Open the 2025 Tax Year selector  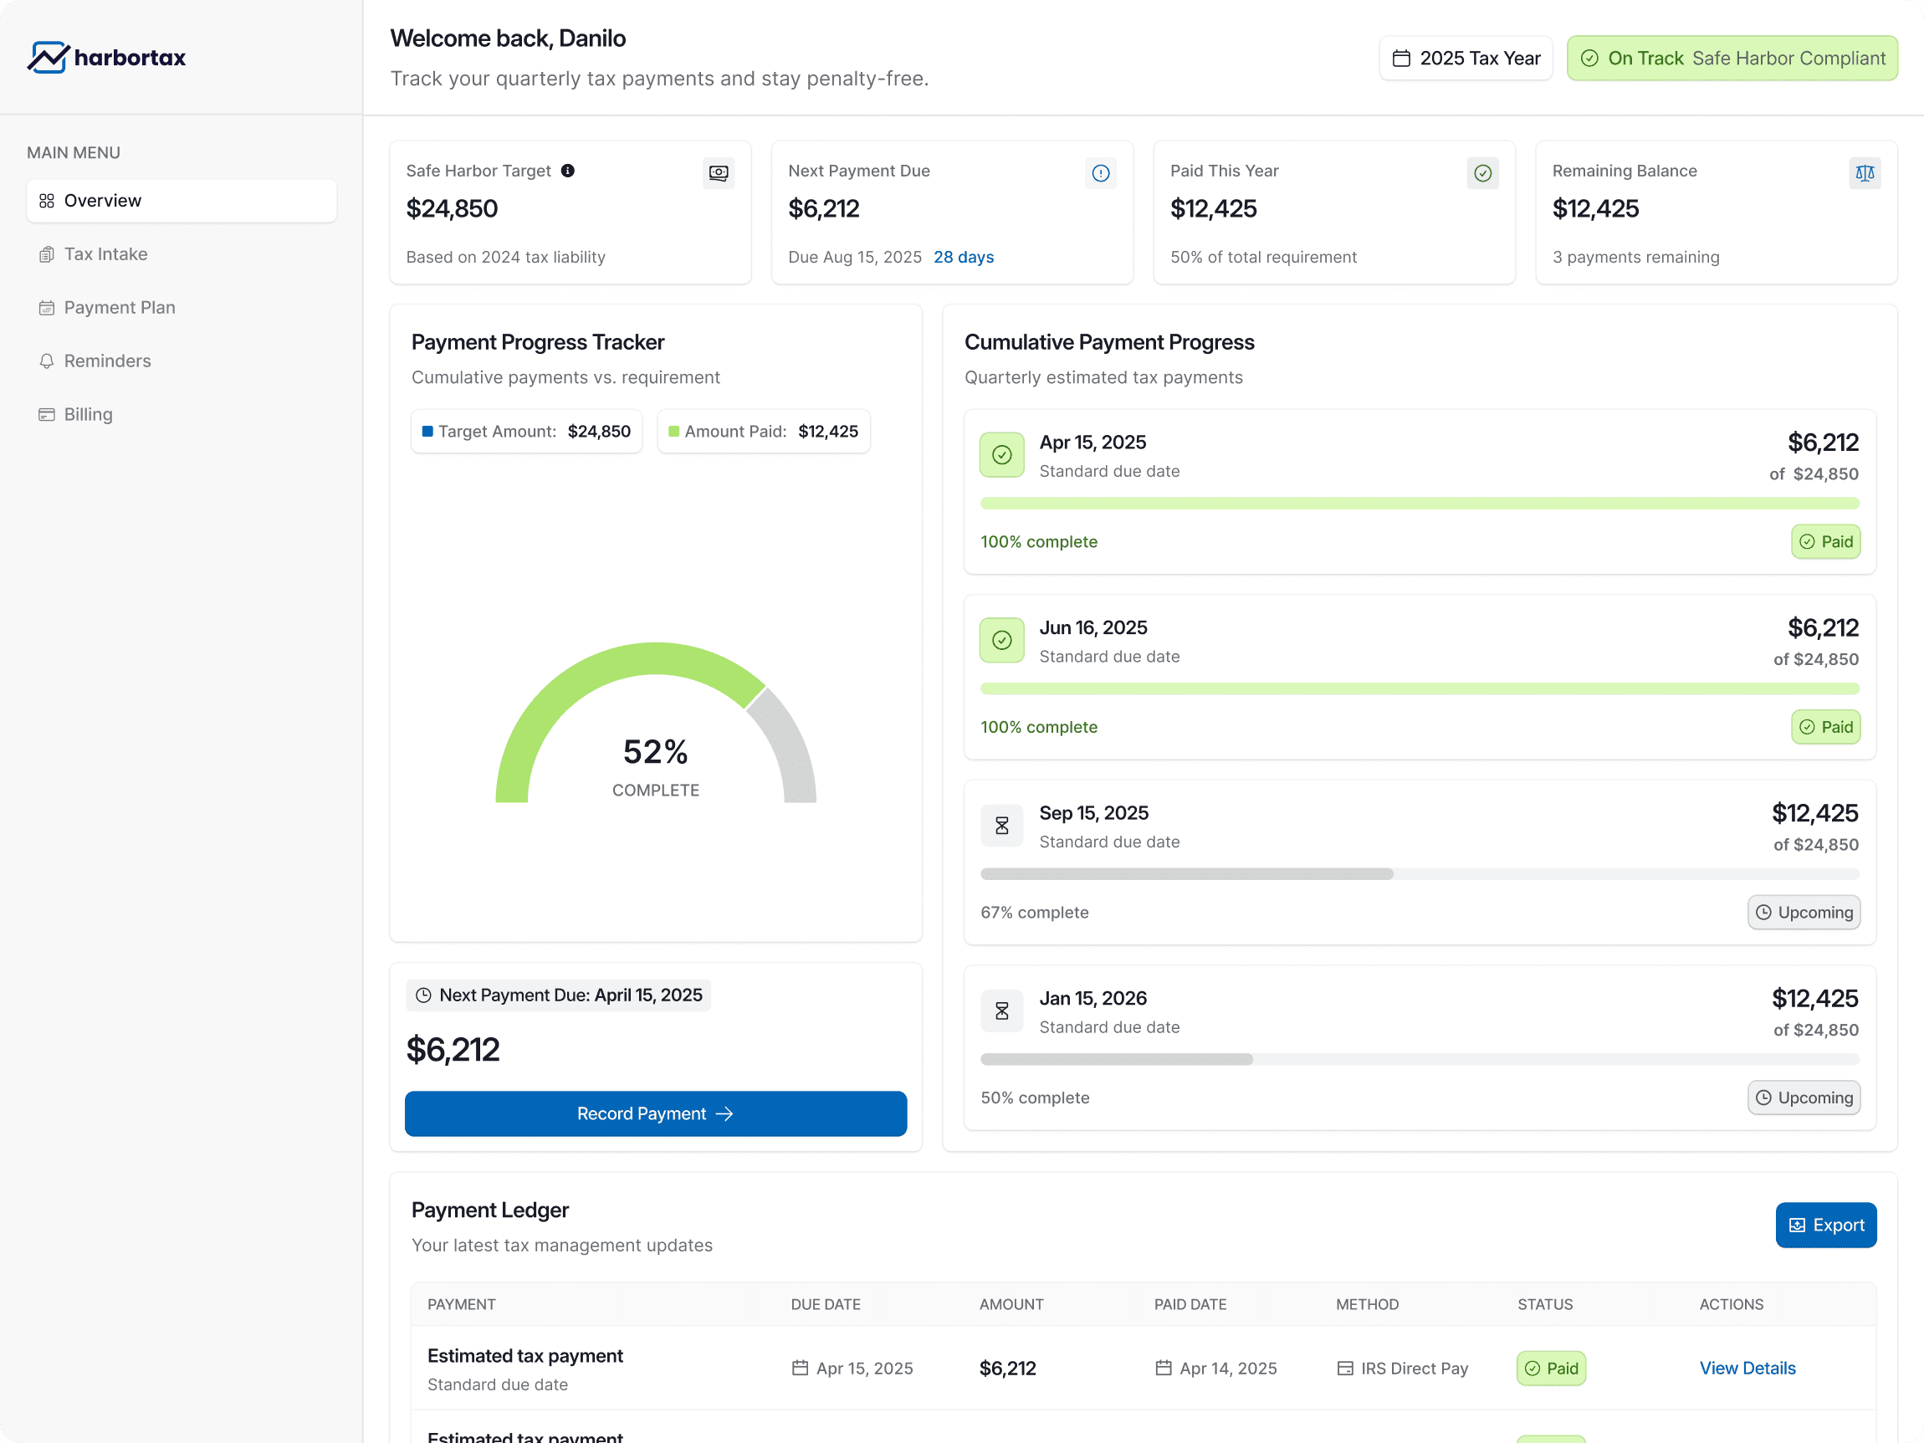point(1466,59)
